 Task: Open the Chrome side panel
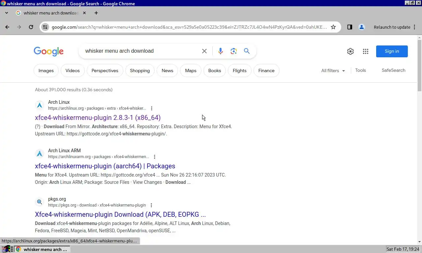[x=350, y=27]
